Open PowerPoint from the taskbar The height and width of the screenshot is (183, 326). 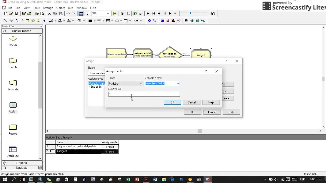(137, 179)
